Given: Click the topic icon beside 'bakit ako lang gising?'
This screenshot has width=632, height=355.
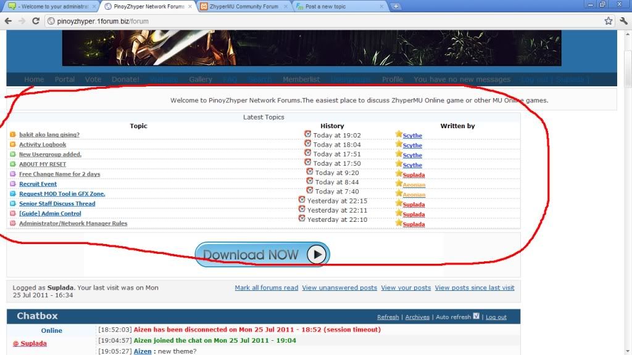Looking at the screenshot, I should pos(12,134).
